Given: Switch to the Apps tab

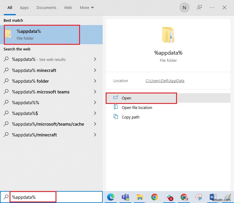Looking at the screenshot, I should [24, 8].
